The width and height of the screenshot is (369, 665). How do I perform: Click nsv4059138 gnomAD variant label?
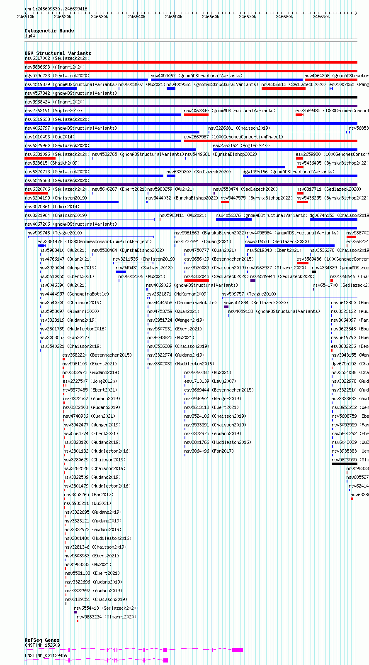tap(274, 311)
